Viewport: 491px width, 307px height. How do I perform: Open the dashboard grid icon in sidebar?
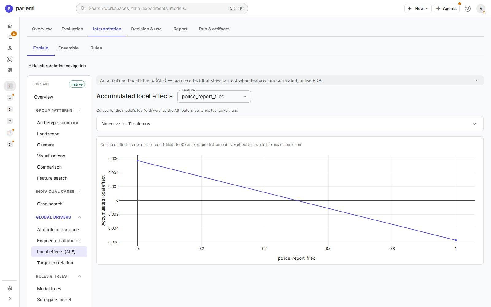(10, 70)
